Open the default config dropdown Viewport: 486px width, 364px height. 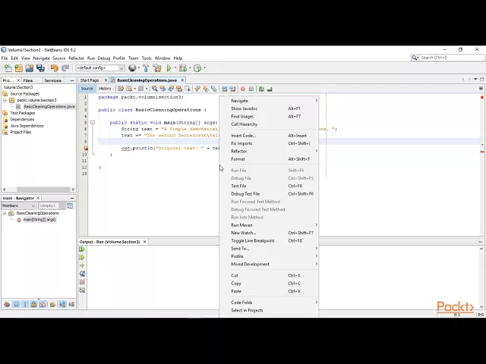click(x=121, y=67)
